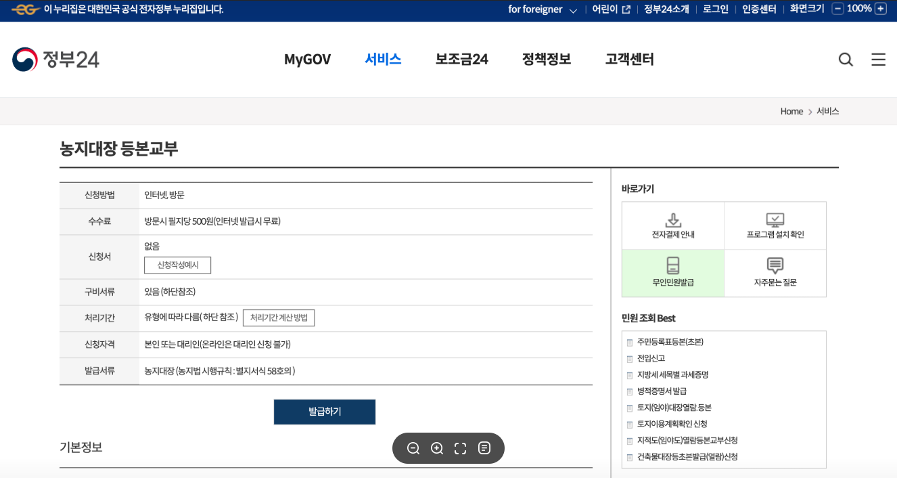This screenshot has width=897, height=478.
Task: Switch to the 보조금24 menu
Action: (461, 60)
